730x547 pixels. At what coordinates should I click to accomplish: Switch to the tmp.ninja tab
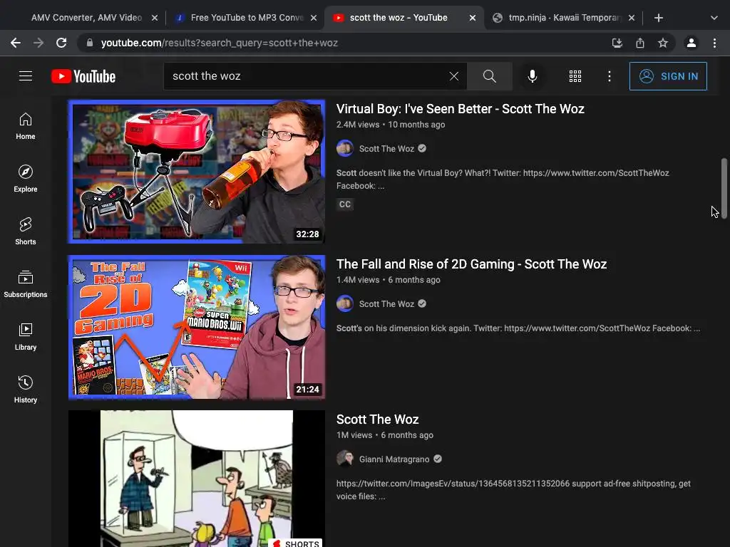tap(565, 18)
